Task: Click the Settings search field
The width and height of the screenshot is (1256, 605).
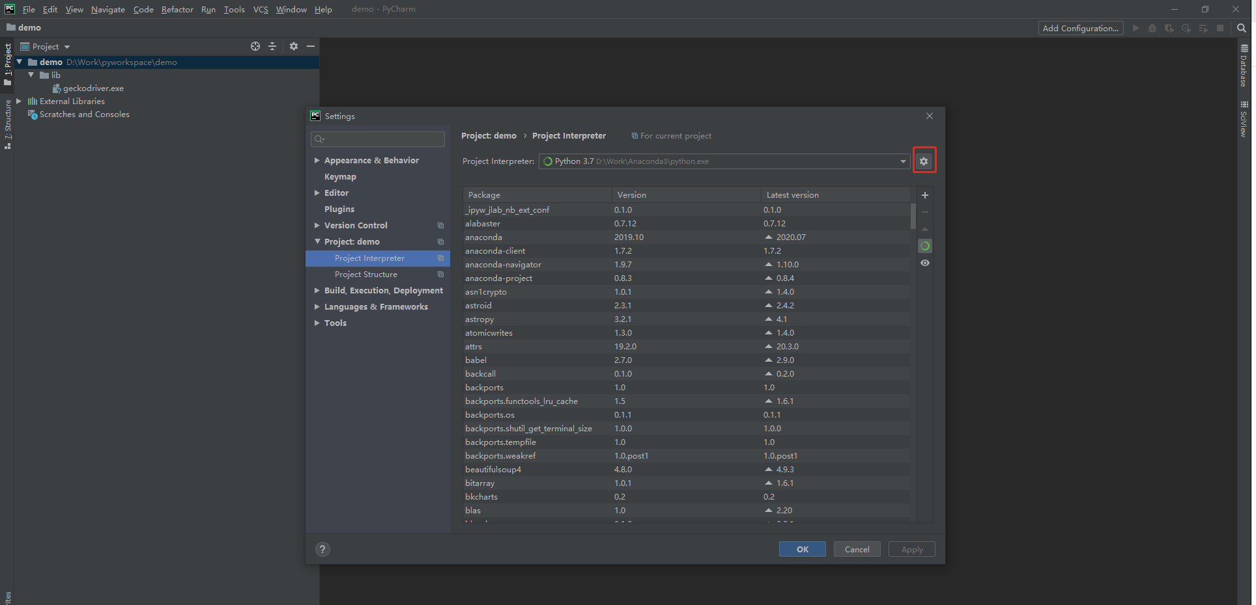Action: [378, 139]
